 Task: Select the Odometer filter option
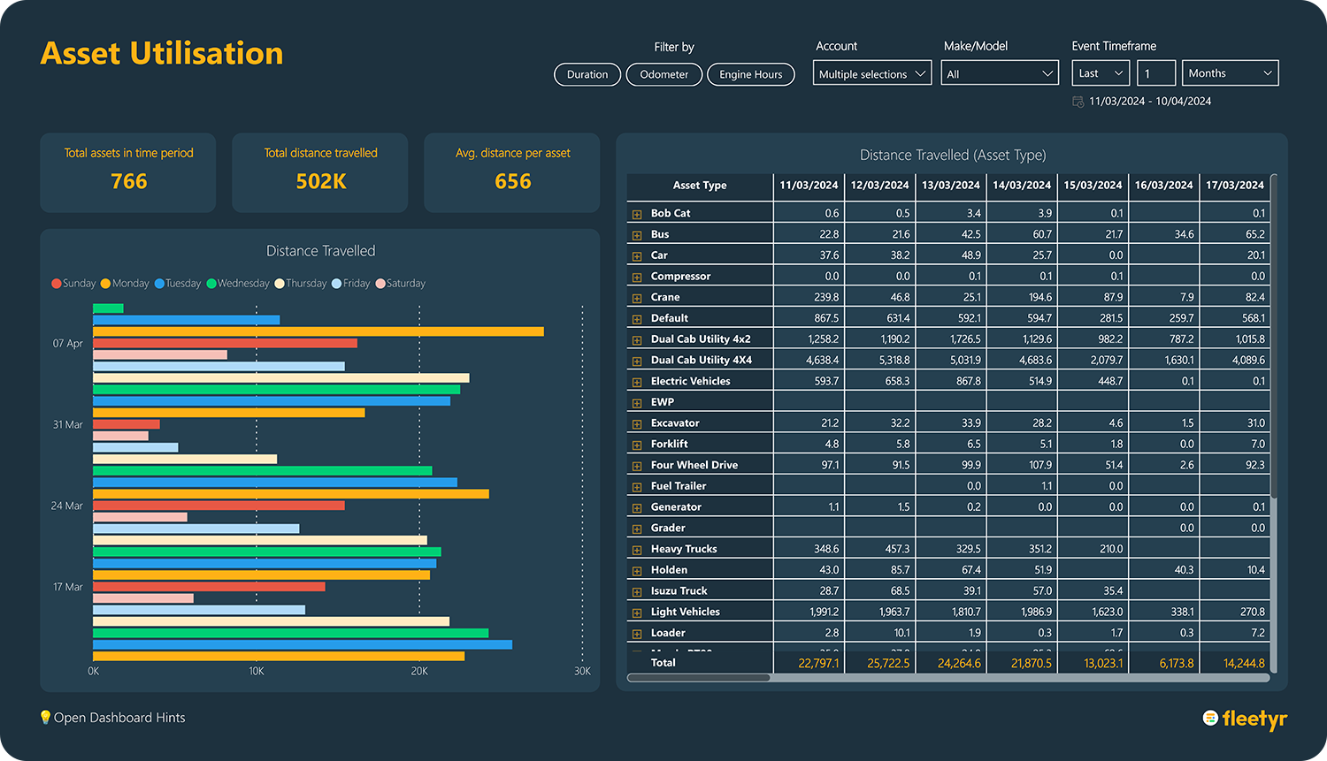pyautogui.click(x=663, y=74)
